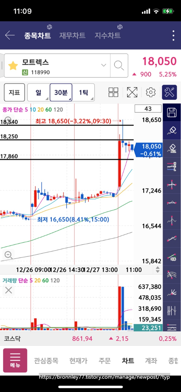Viewport: 181px width, 392px height.
Task: Select the H/C/L price lines tool
Action: click(172, 166)
